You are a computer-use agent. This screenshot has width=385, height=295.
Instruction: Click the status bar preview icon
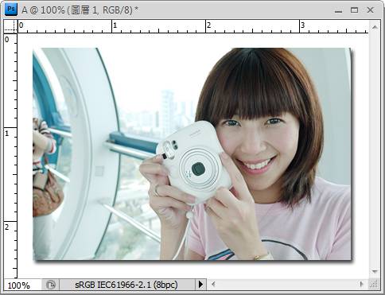tap(51, 285)
